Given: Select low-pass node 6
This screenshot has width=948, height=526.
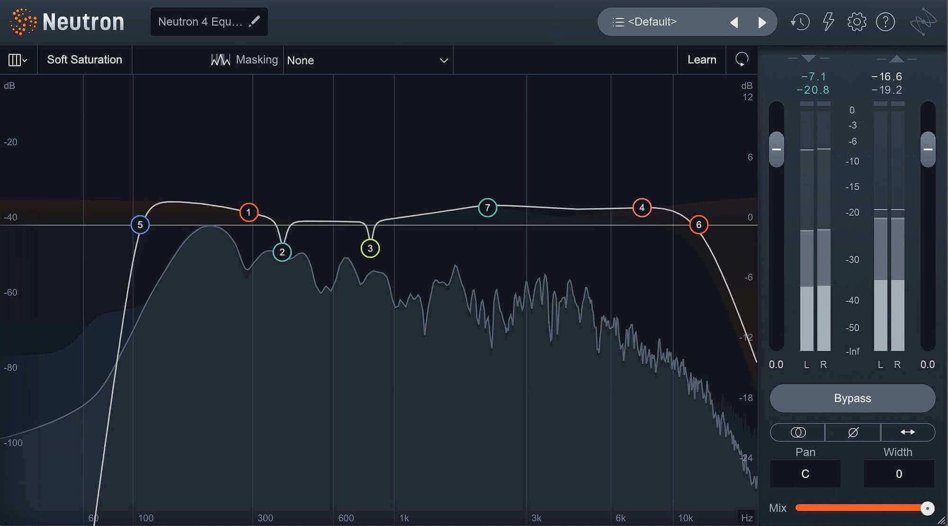Looking at the screenshot, I should (x=698, y=225).
